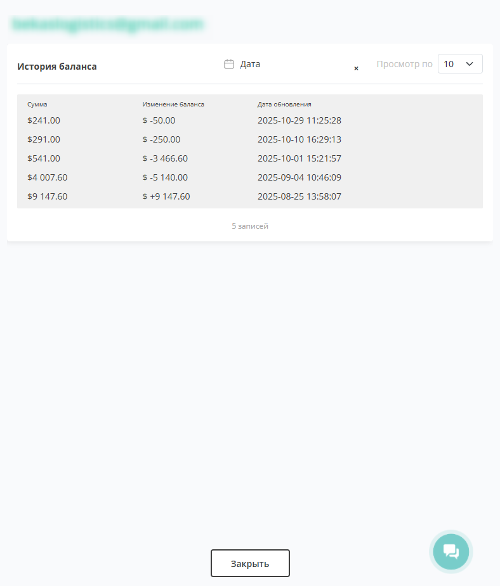This screenshot has width=500, height=586.
Task: Click the Изменение баланса column header
Action: click(x=173, y=104)
